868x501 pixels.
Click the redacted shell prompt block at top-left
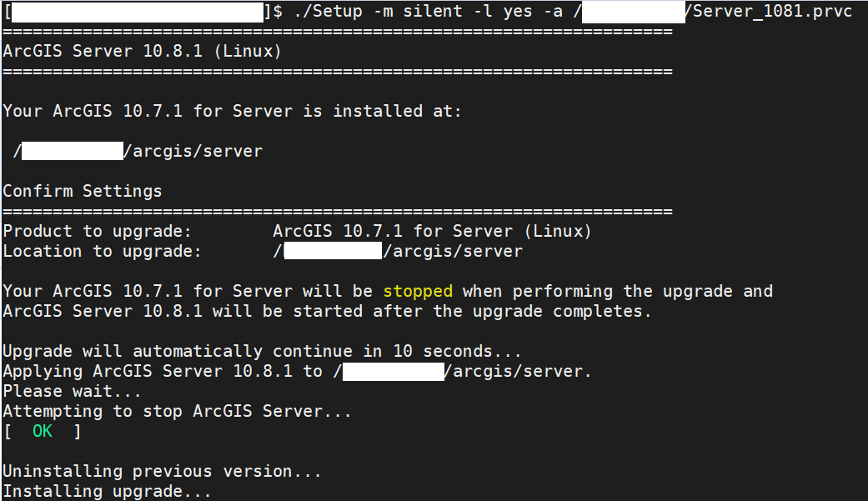pos(137,13)
